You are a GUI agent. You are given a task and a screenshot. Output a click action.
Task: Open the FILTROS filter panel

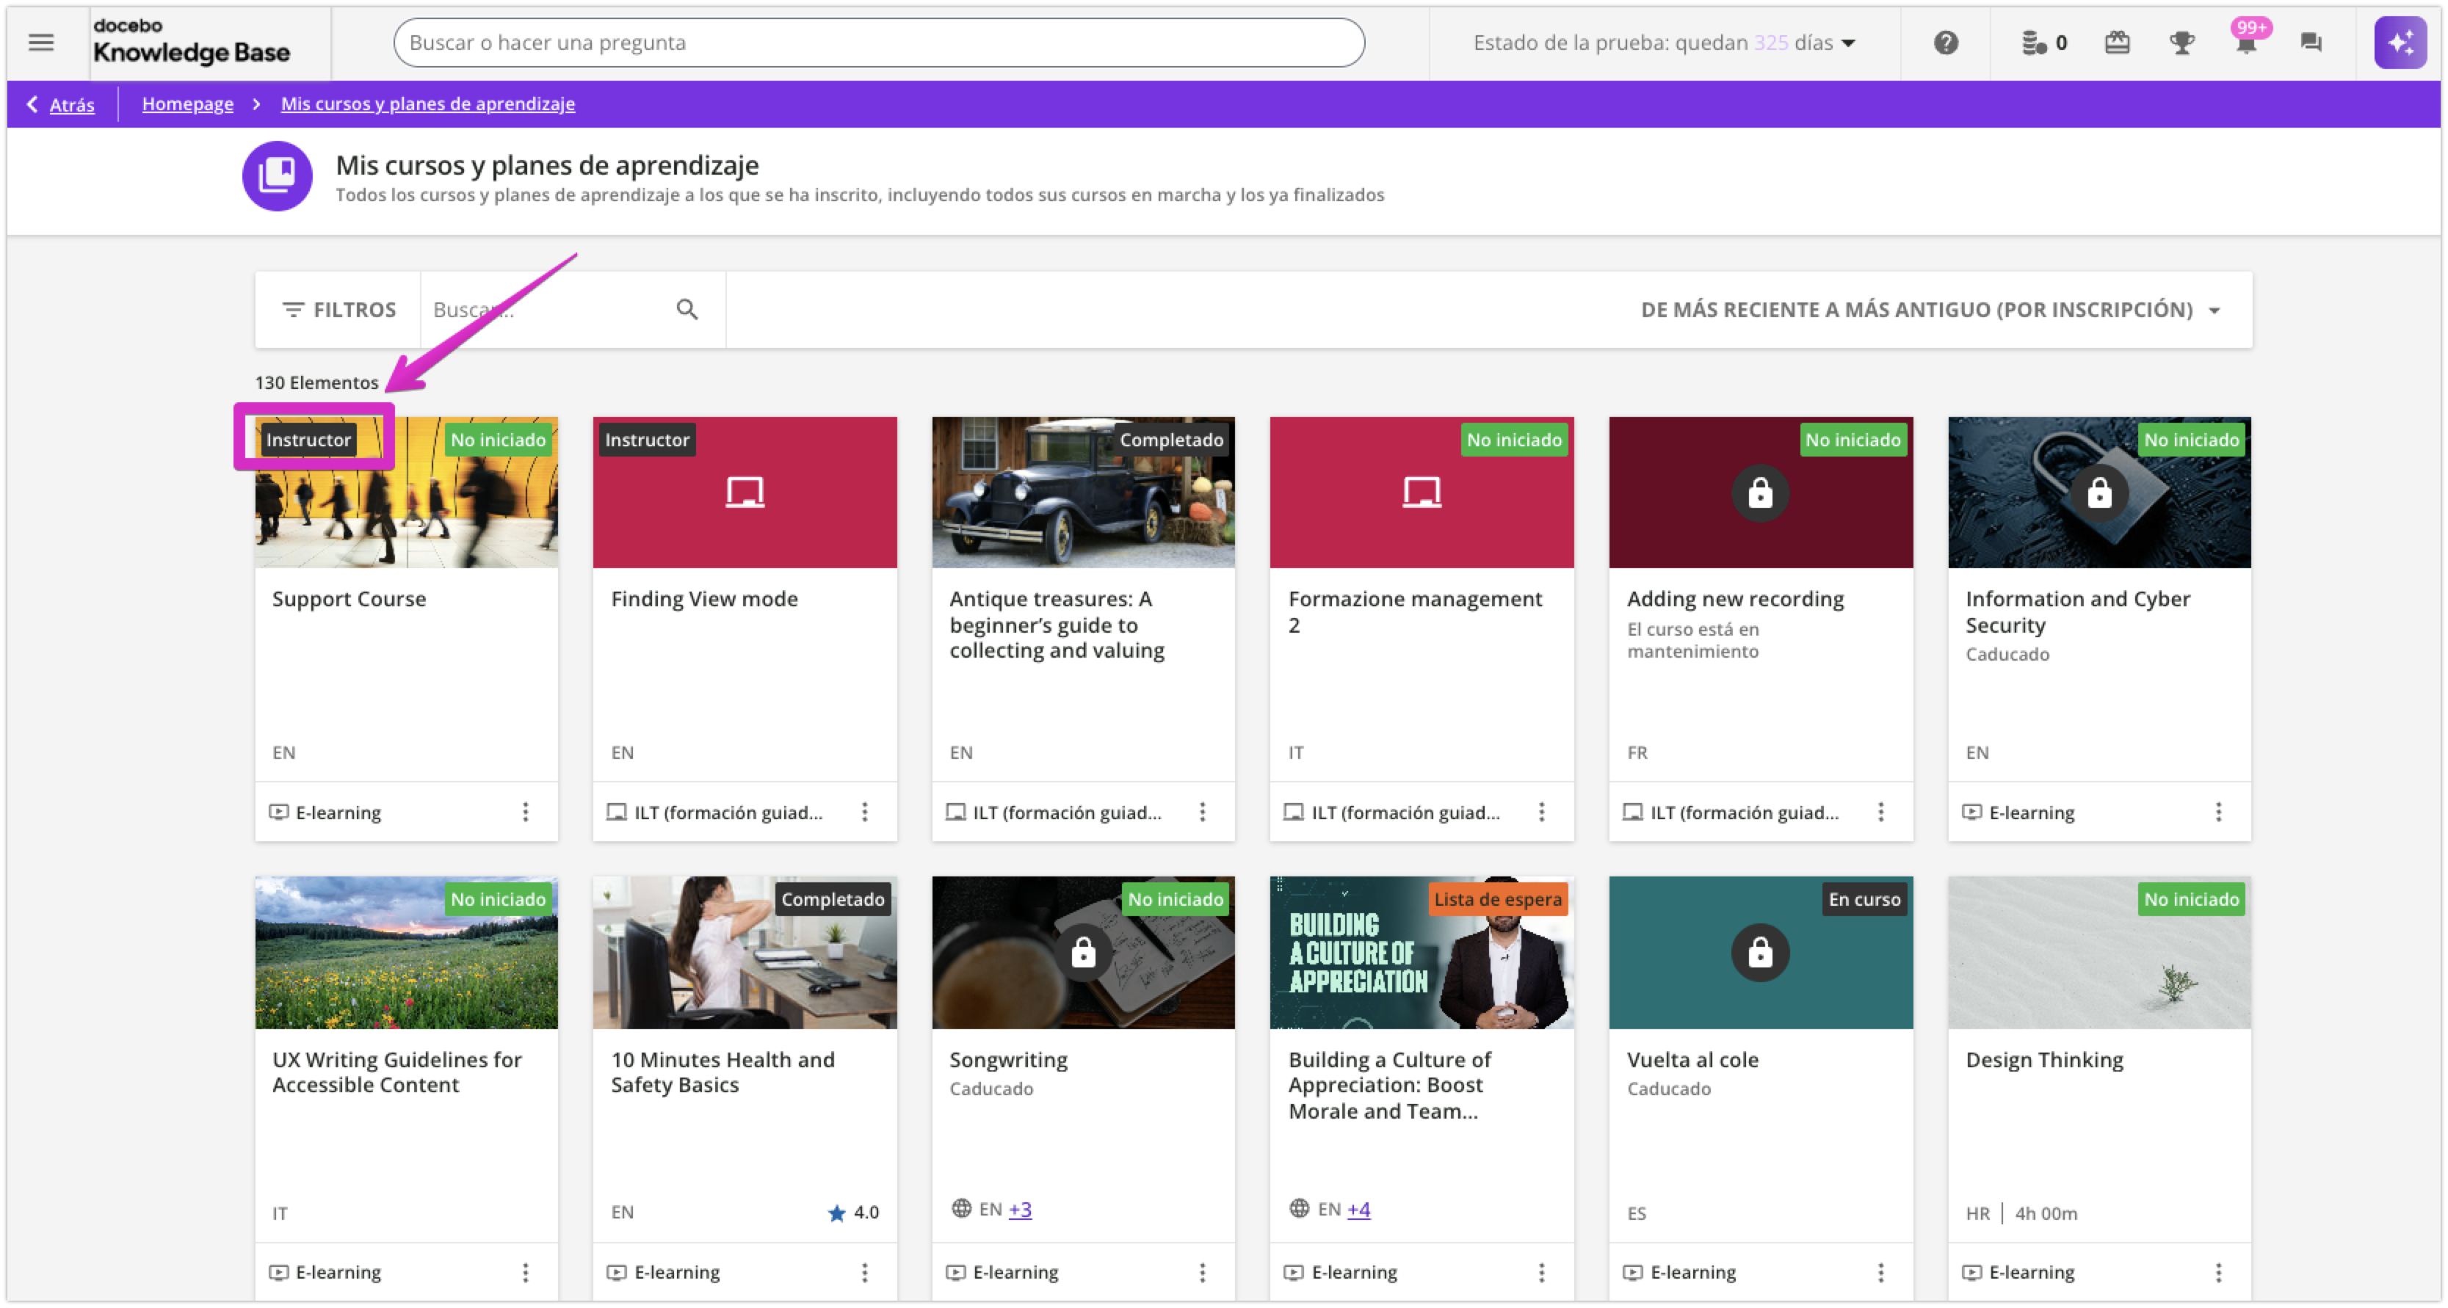pos(338,310)
